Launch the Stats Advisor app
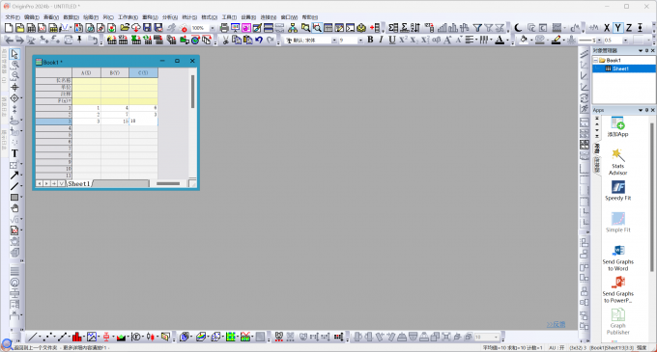The width and height of the screenshot is (657, 352). 618,162
